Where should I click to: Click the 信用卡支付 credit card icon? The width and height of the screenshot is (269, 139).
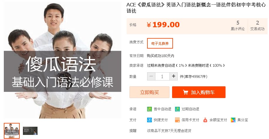coord(177,120)
